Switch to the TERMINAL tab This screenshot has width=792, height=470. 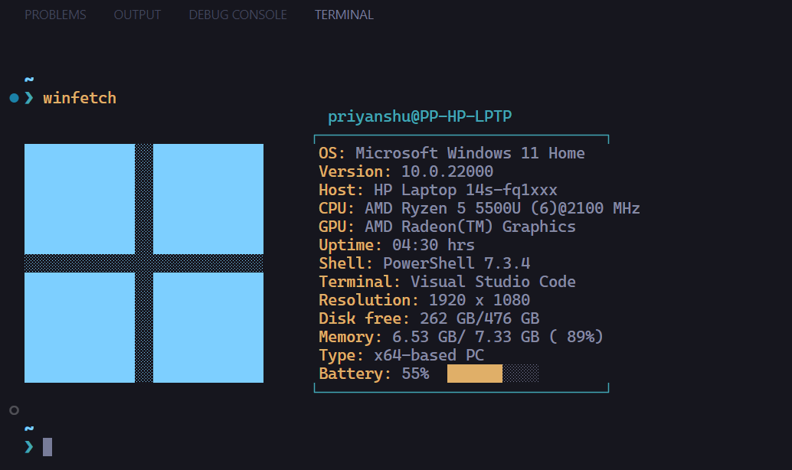343,14
